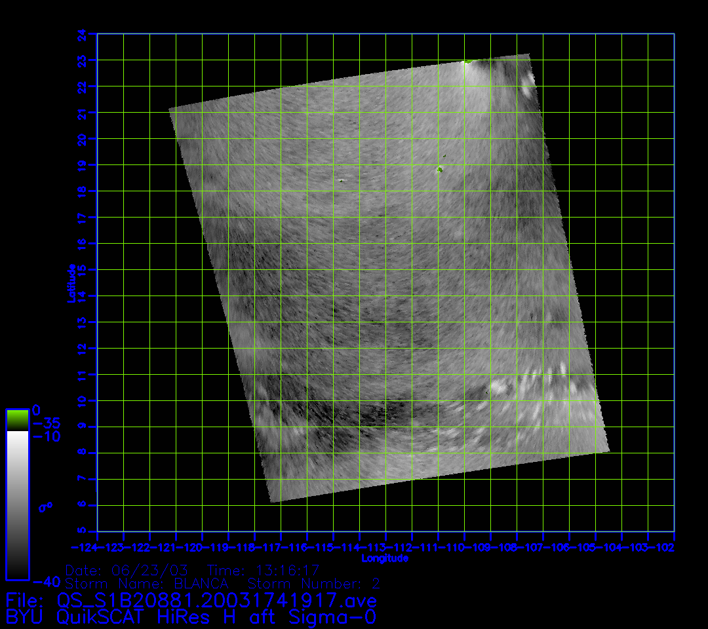Click the bright oval spot near latitude 10.5

(x=499, y=387)
